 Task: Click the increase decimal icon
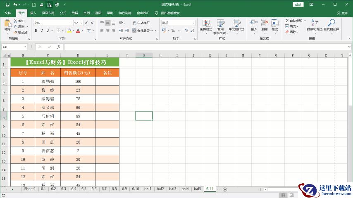point(186,31)
